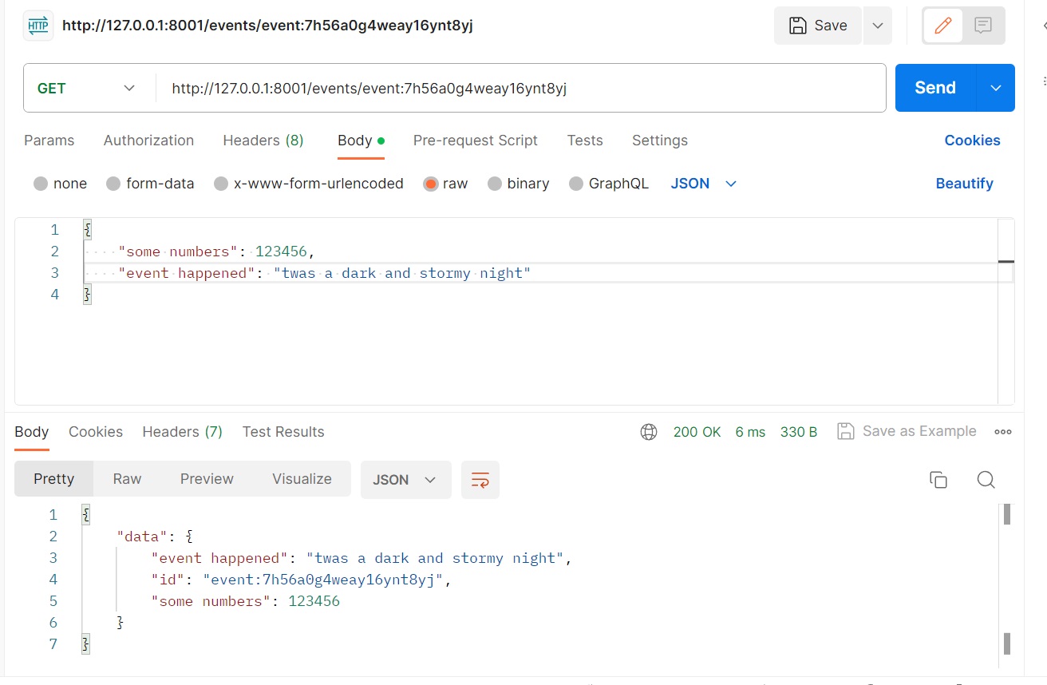Search the response with the magnifier icon
This screenshot has height=685, width=1047.
pyautogui.click(x=986, y=480)
